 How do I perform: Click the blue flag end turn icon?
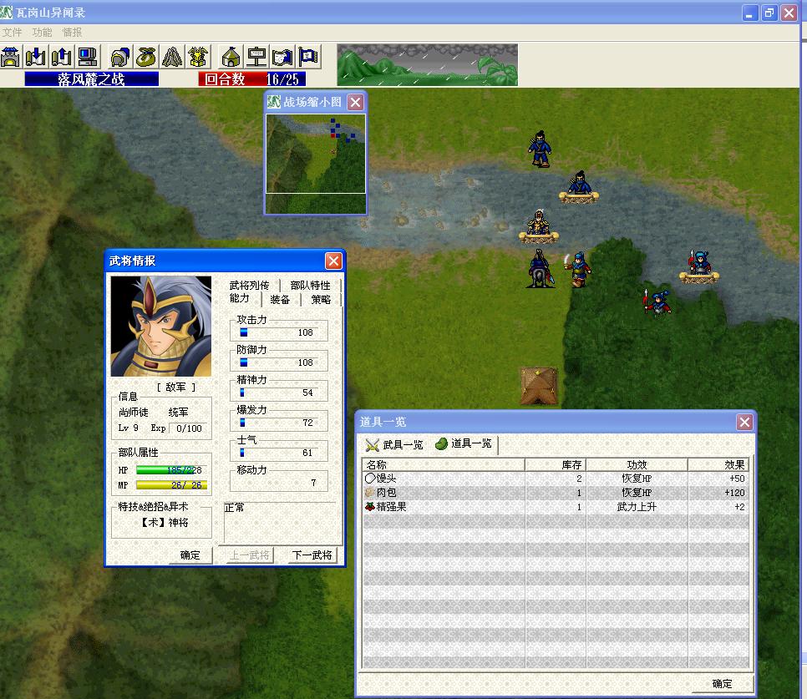point(308,57)
